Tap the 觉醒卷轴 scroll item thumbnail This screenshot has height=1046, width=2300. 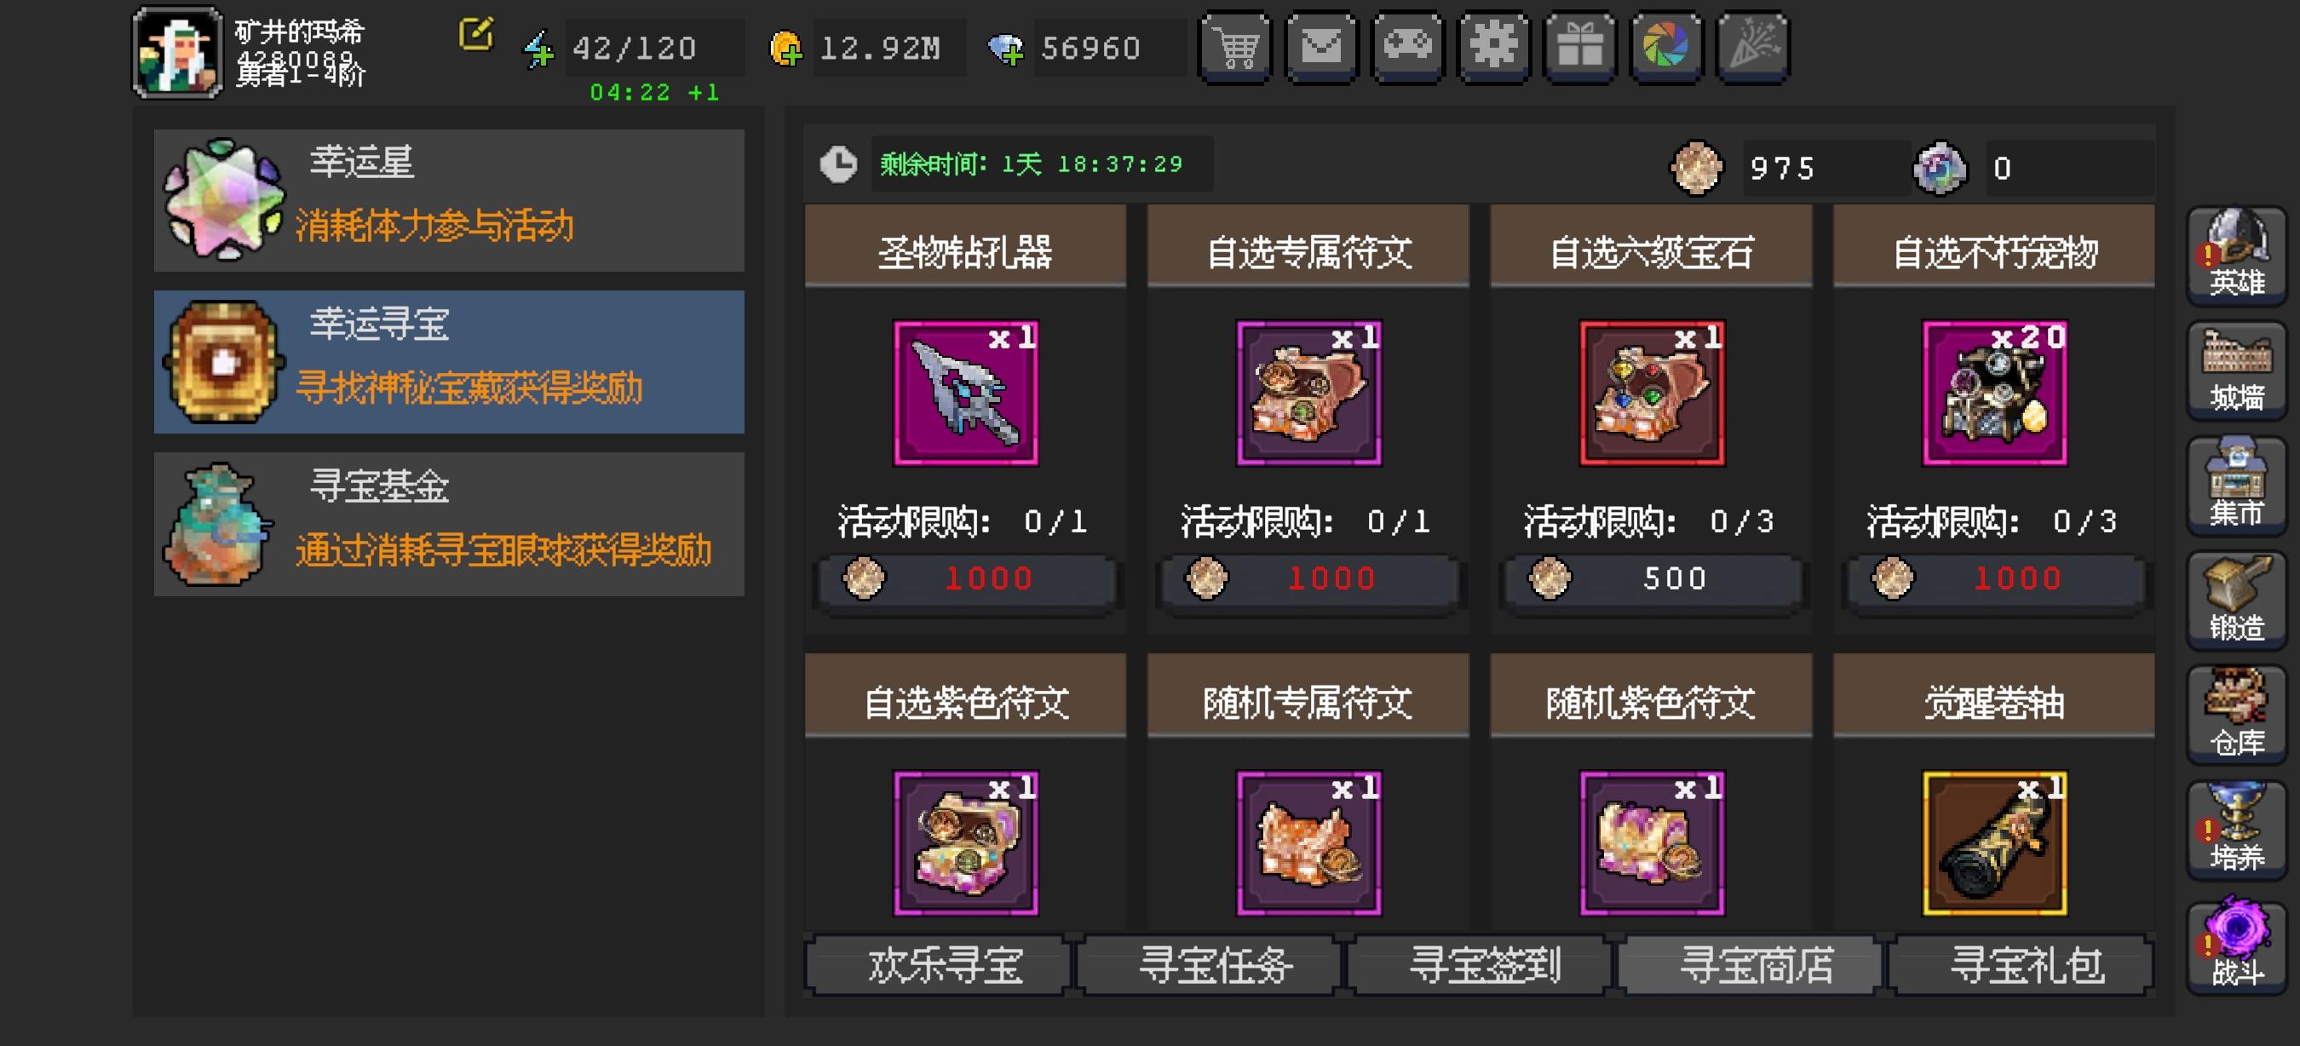1995,843
